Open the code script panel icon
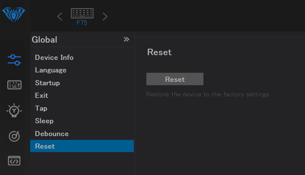Screen dimensions: 305x175 click(14, 161)
